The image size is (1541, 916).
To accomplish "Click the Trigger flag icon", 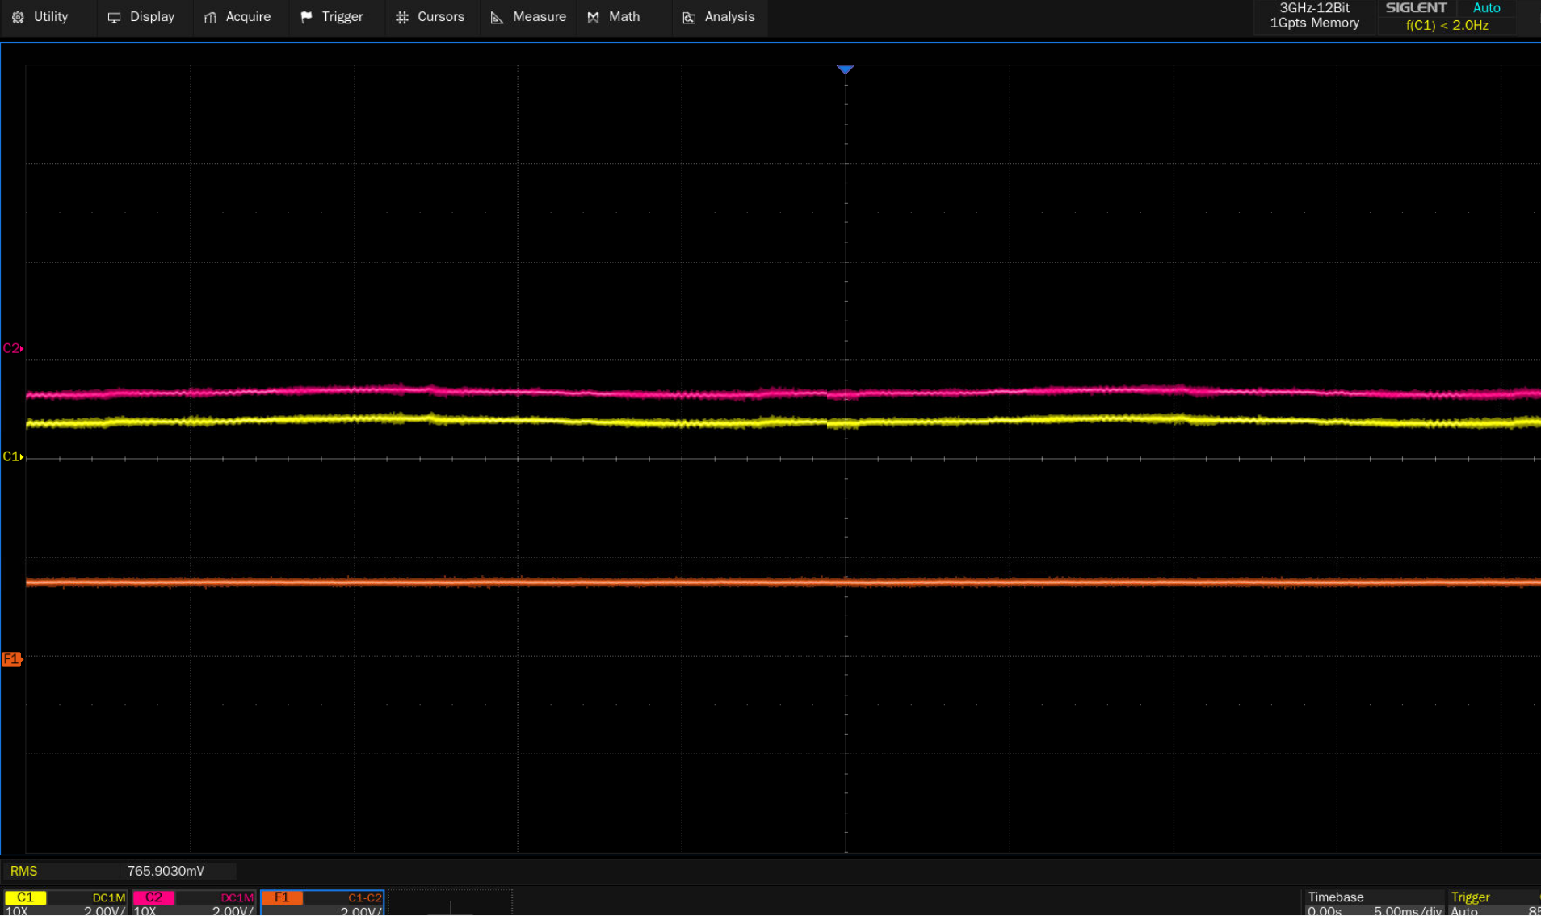I will tap(306, 17).
